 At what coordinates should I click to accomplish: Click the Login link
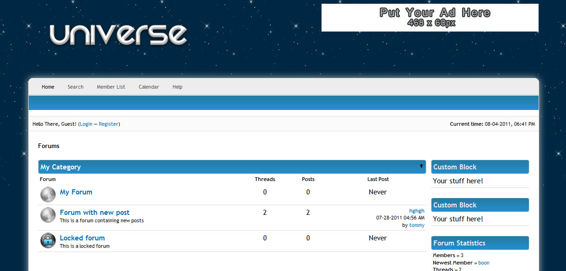[86, 124]
